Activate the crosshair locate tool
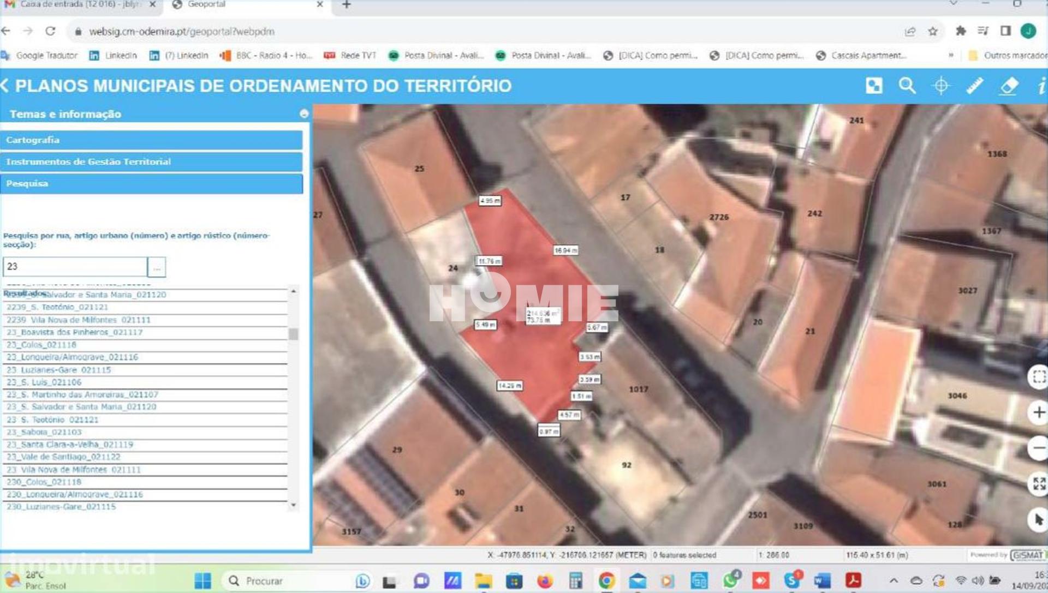Screen dimensions: 1048x593 (940, 86)
